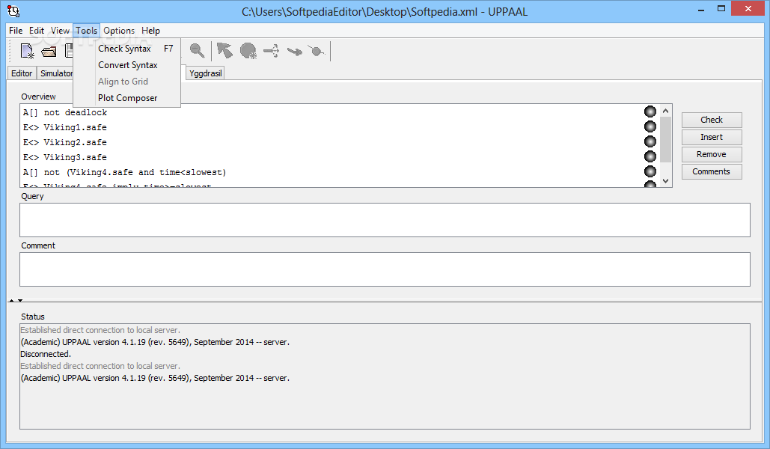This screenshot has width=770, height=449.
Task: Click status indicator for 'A[] not deadlock'
Action: (x=650, y=112)
